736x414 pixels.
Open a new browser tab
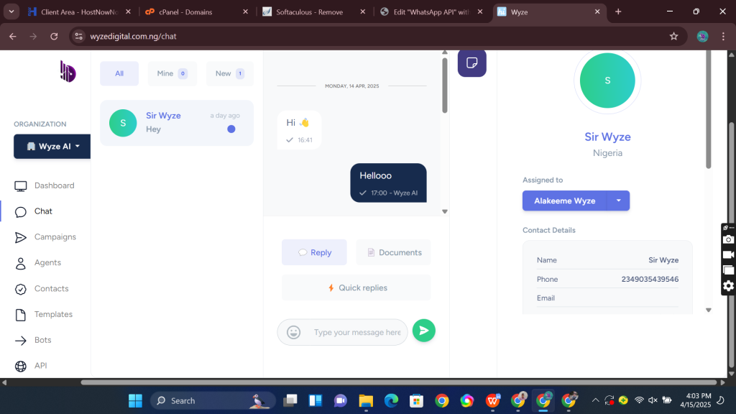pyautogui.click(x=618, y=11)
